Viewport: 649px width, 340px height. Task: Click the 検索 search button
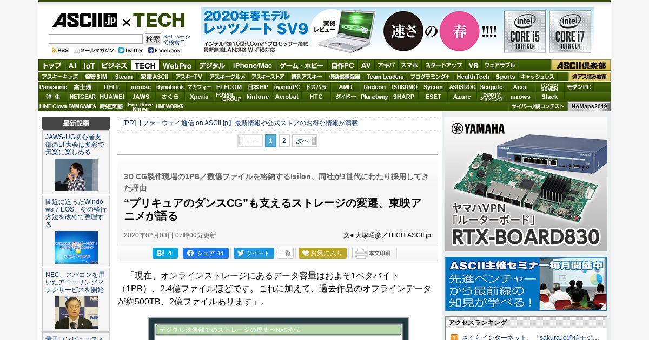[x=153, y=39]
